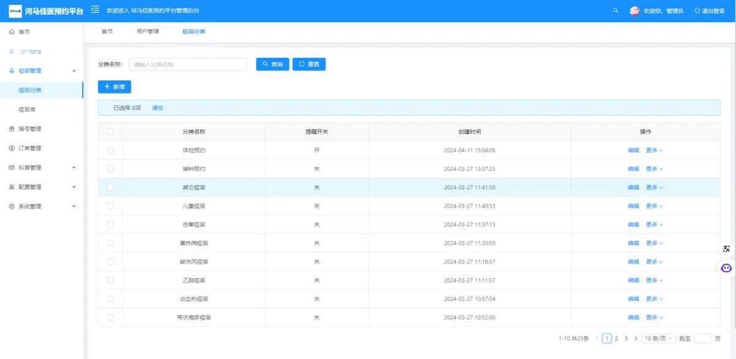736x359 pixels.
Task: Open 更多 dropdown for 破伤风疫苗 row
Action: [x=654, y=262]
